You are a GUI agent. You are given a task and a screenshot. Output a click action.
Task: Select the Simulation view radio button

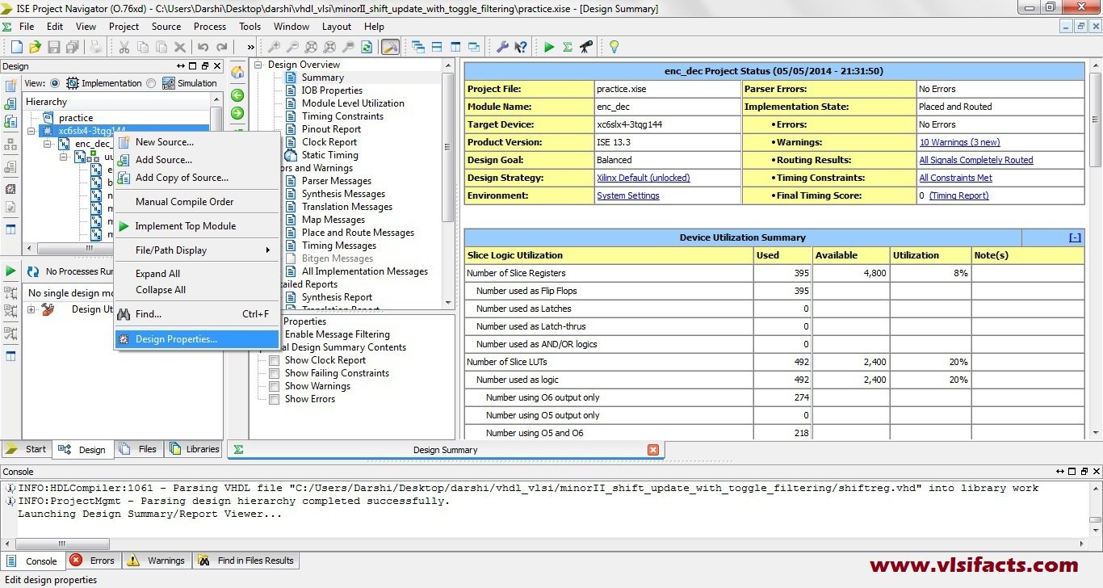152,83
